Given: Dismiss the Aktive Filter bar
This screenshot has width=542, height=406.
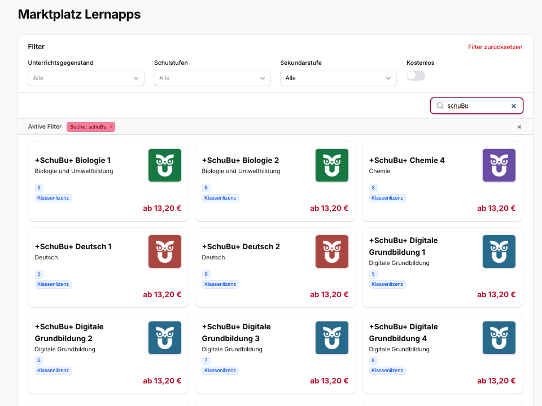Looking at the screenshot, I should point(519,127).
